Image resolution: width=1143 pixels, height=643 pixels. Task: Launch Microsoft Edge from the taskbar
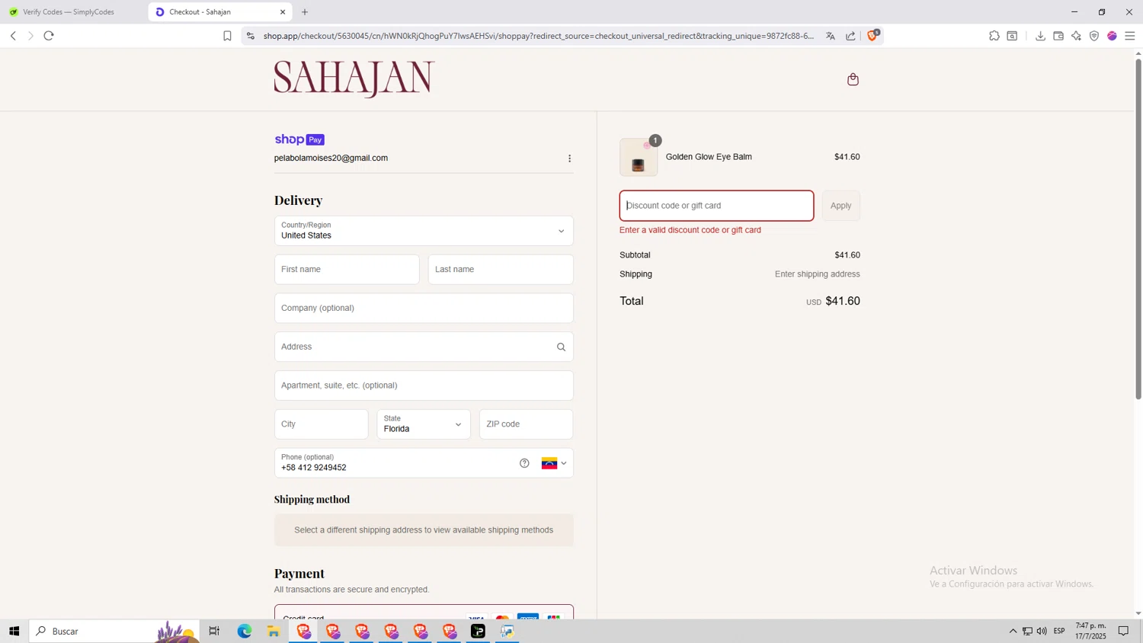pos(244,631)
